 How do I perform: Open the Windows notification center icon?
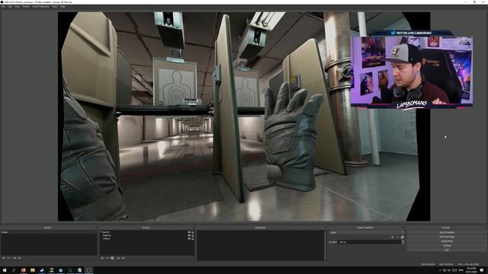482,270
